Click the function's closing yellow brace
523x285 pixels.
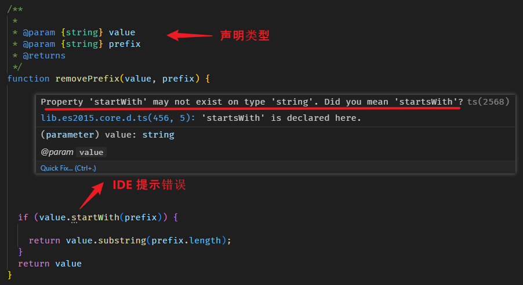coord(10,275)
